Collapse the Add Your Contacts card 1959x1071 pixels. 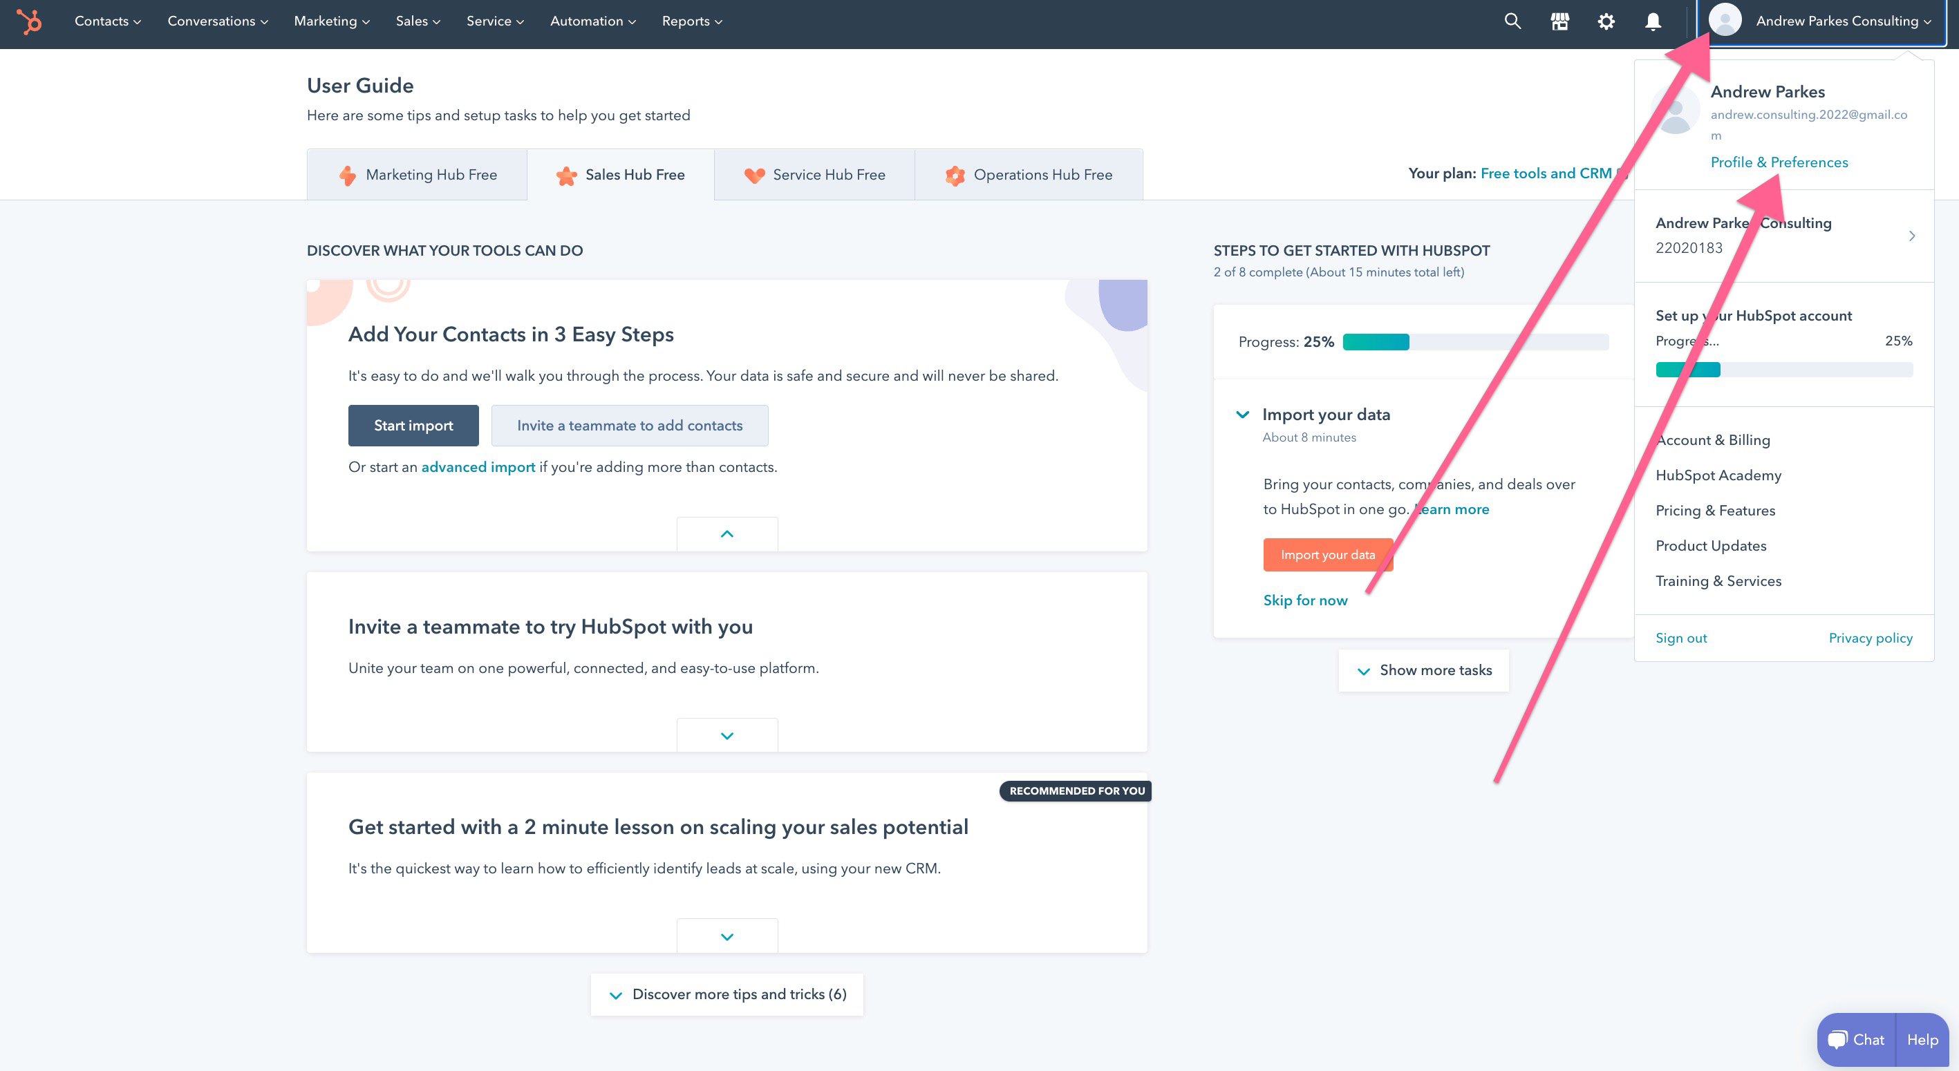pyautogui.click(x=727, y=533)
